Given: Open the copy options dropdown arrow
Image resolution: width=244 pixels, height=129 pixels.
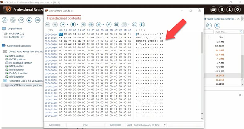Looking at the screenshot, I should tap(129, 24).
